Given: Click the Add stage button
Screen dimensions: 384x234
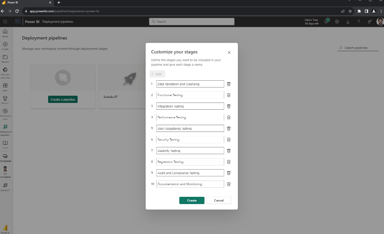Looking at the screenshot, I should pos(157,74).
